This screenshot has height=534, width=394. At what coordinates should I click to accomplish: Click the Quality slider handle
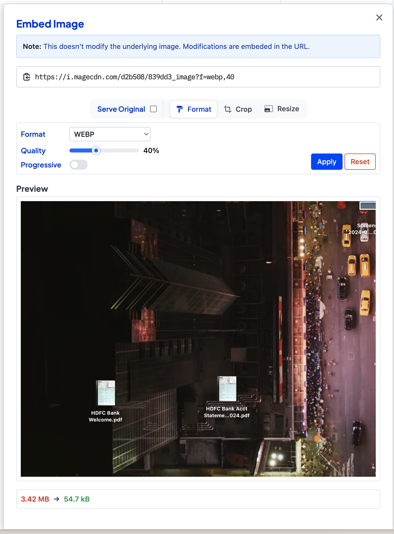point(96,150)
